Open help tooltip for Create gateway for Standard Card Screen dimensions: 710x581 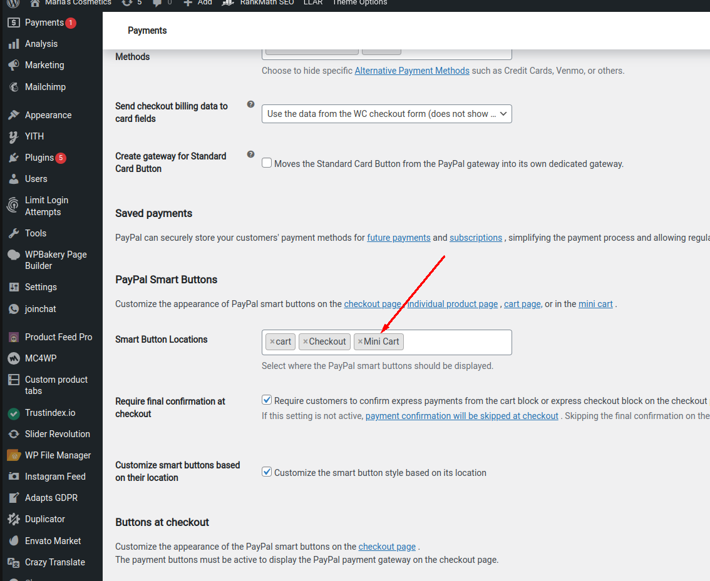click(250, 154)
